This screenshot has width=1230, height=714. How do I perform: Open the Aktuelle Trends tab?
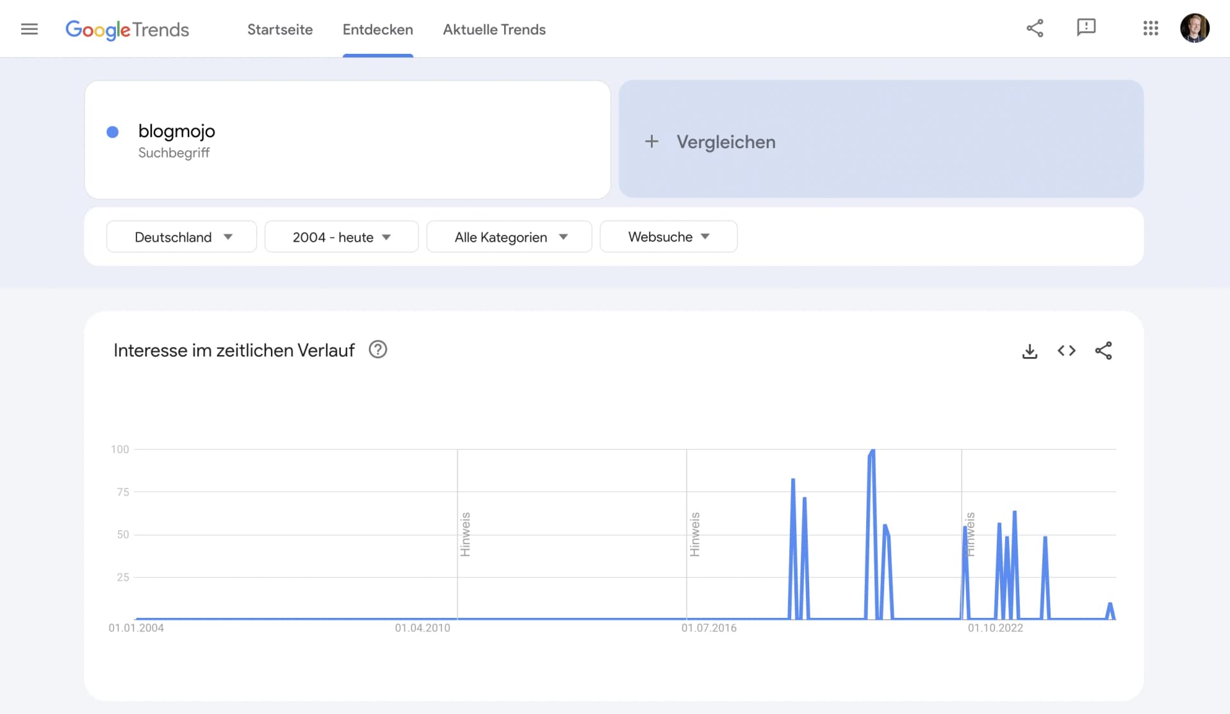click(493, 29)
